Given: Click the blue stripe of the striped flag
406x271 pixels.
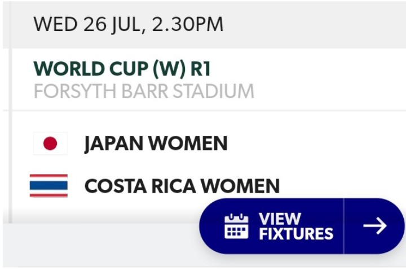Looking at the screenshot, I should pos(48,186).
